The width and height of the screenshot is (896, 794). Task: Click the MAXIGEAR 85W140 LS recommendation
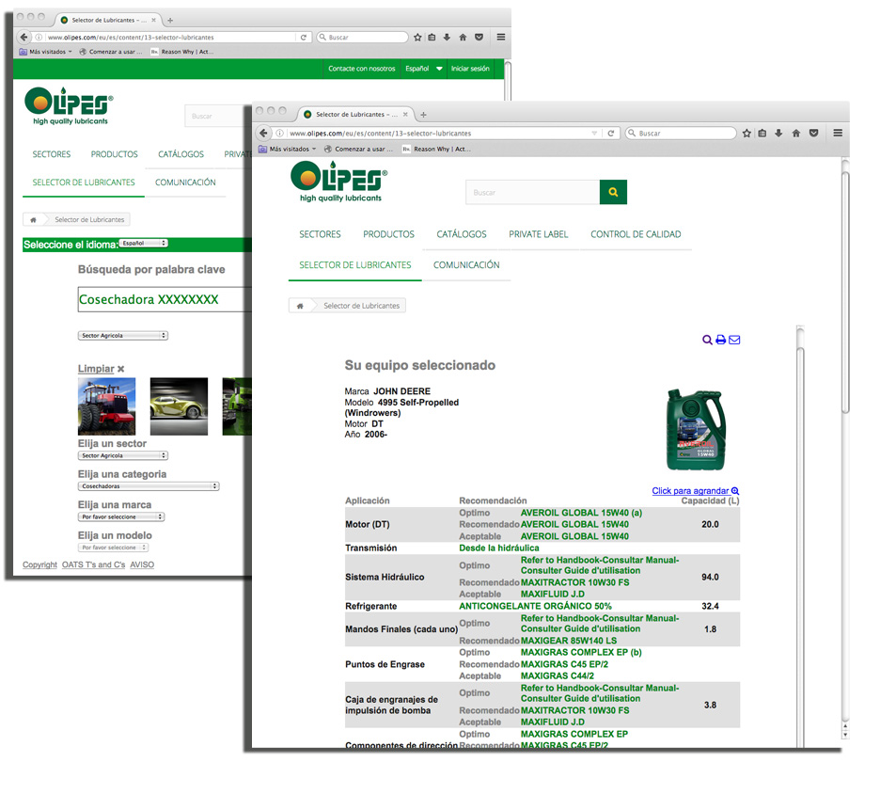tap(569, 641)
